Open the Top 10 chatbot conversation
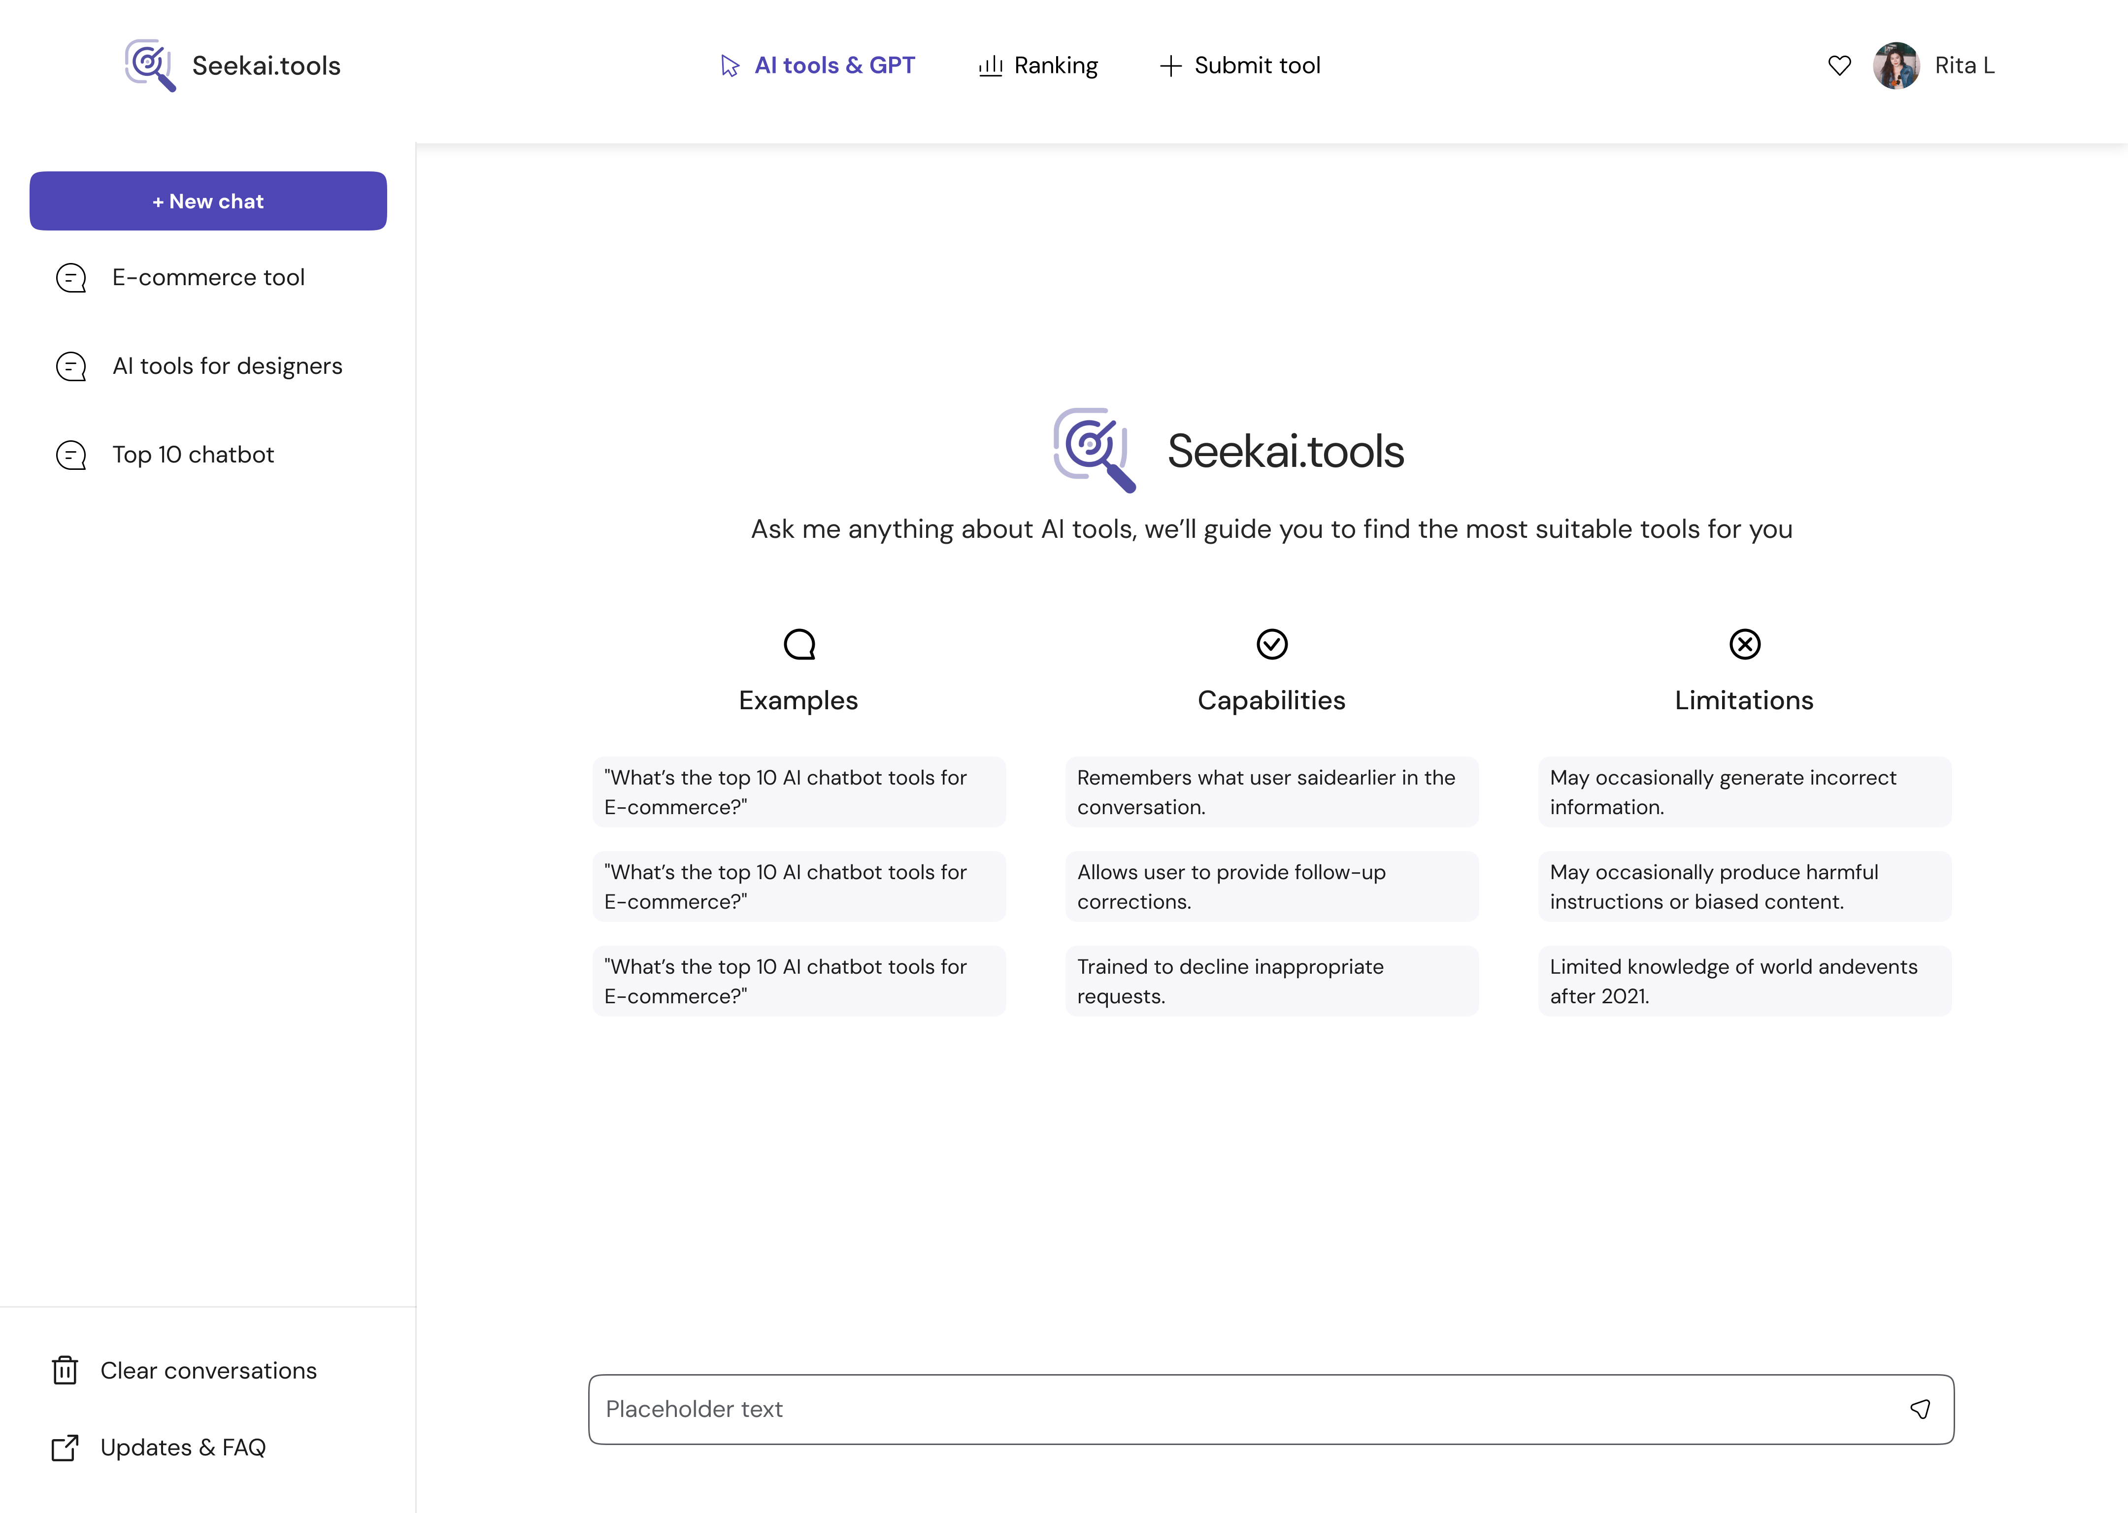Image resolution: width=2128 pixels, height=1513 pixels. [193, 455]
